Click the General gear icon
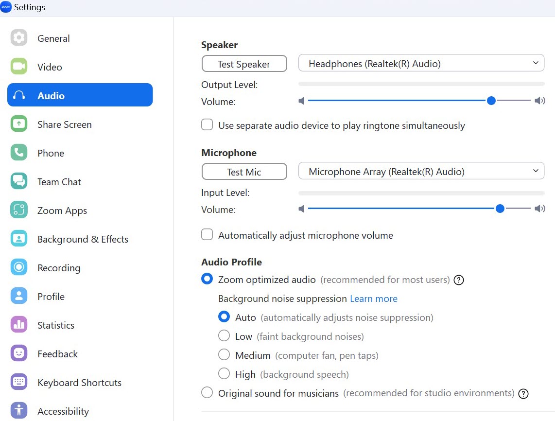555x421 pixels. point(19,37)
